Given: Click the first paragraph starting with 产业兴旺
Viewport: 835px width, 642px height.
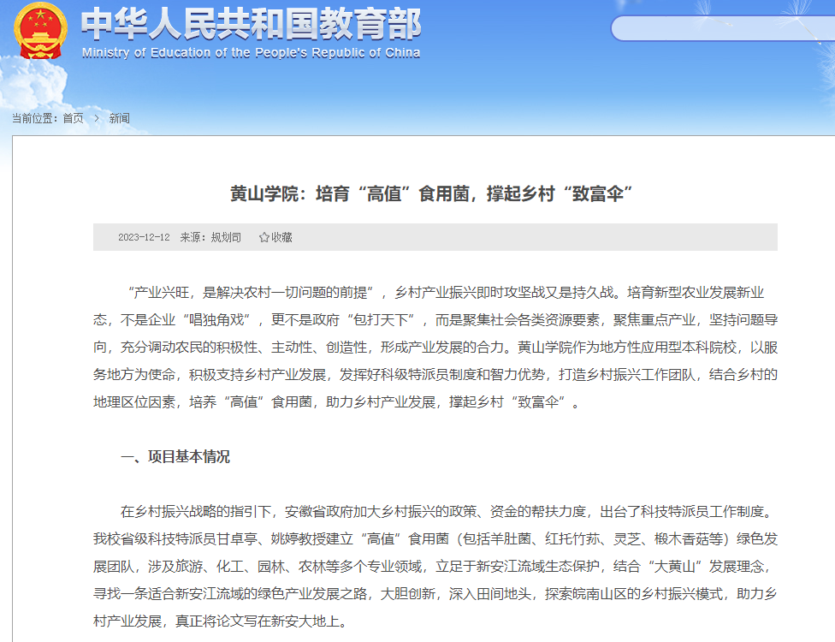Looking at the screenshot, I should coord(435,347).
